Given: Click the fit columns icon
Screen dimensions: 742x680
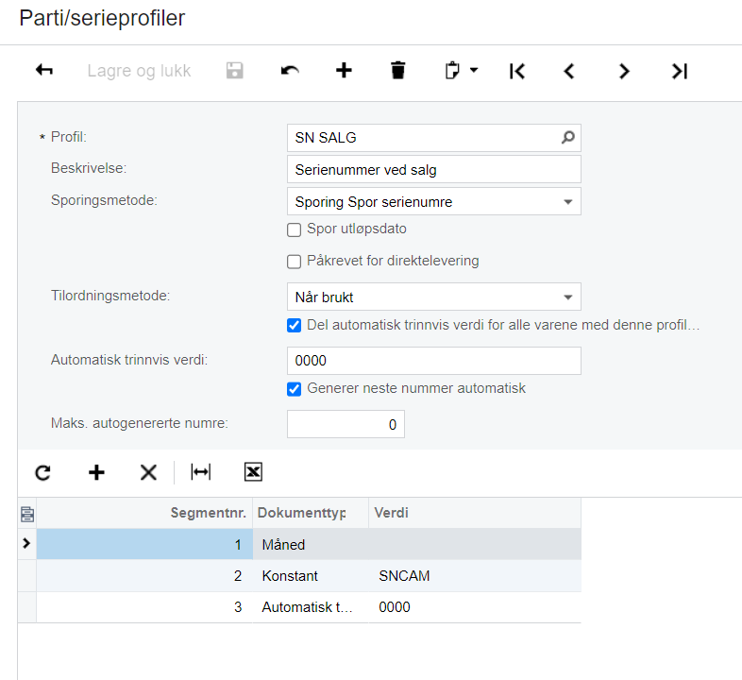Looking at the screenshot, I should coord(201,472).
